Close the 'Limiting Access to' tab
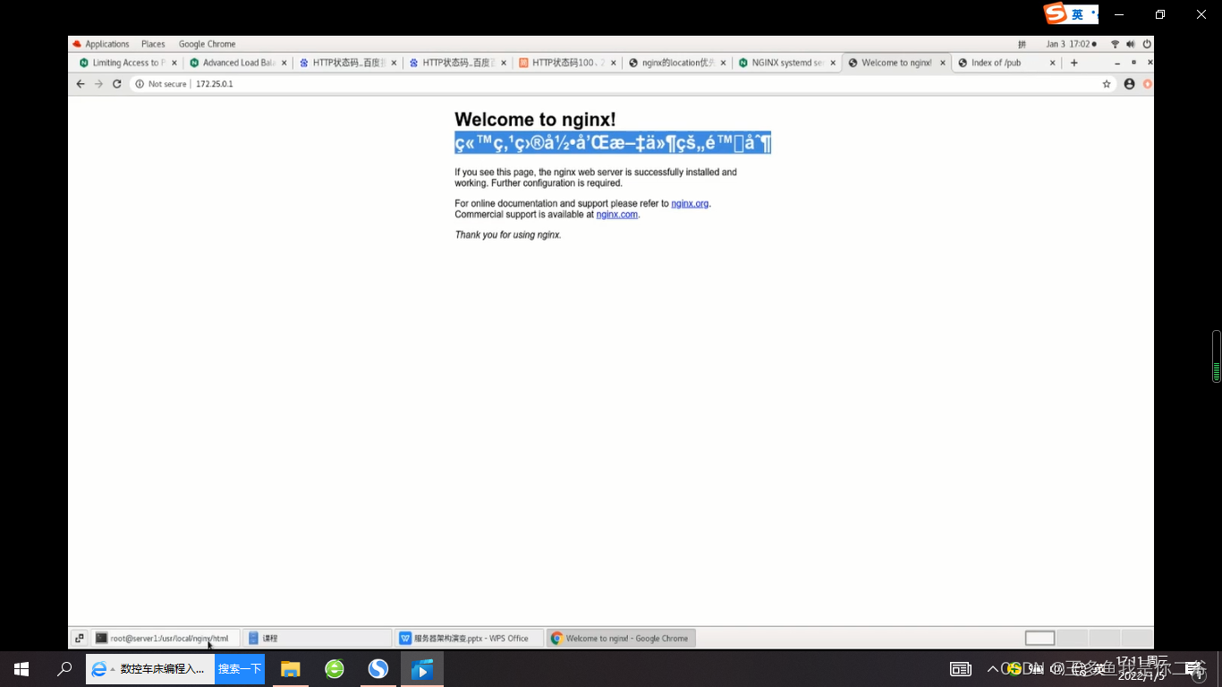Viewport: 1222px width, 687px height. click(x=174, y=63)
